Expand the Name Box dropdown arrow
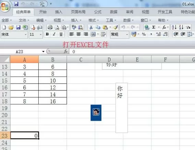 coord(43,51)
